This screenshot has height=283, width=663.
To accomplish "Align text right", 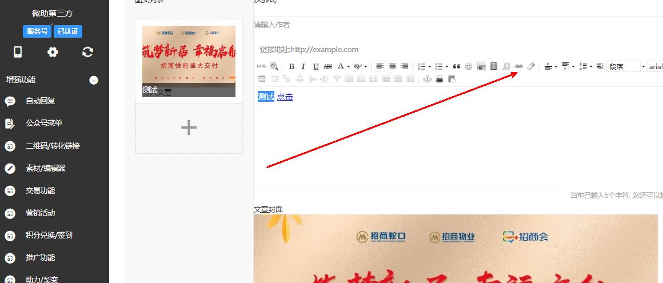I will point(405,66).
